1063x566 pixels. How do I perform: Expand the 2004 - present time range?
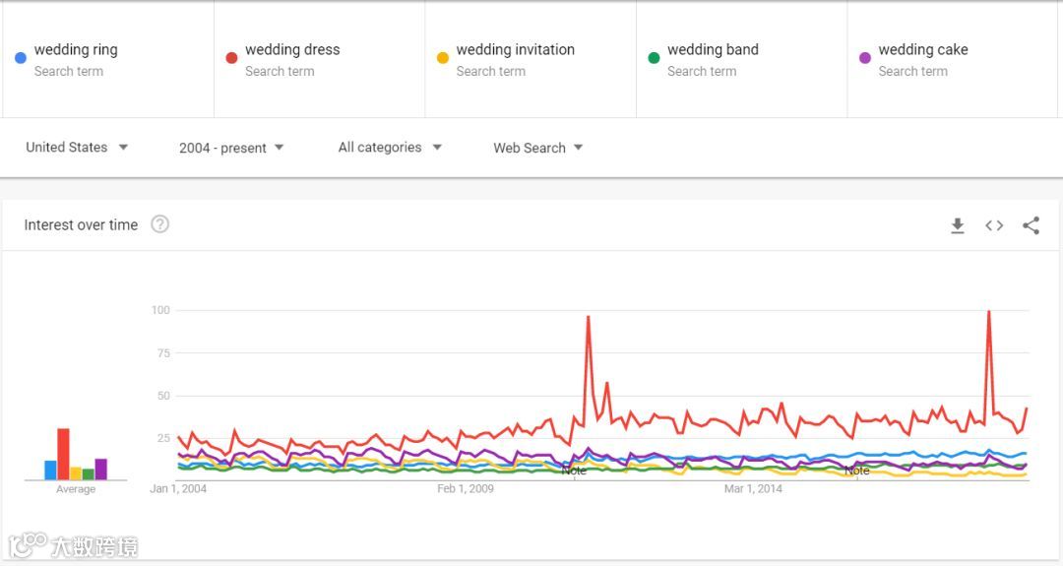point(231,148)
